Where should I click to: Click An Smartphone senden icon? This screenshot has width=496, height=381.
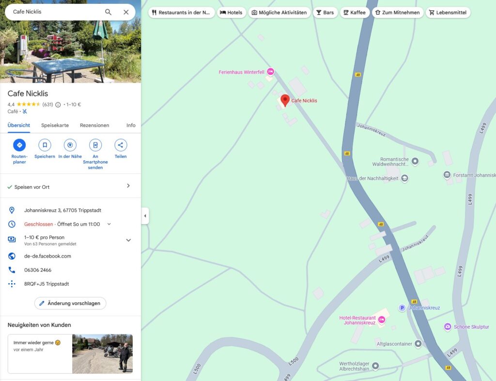click(95, 145)
